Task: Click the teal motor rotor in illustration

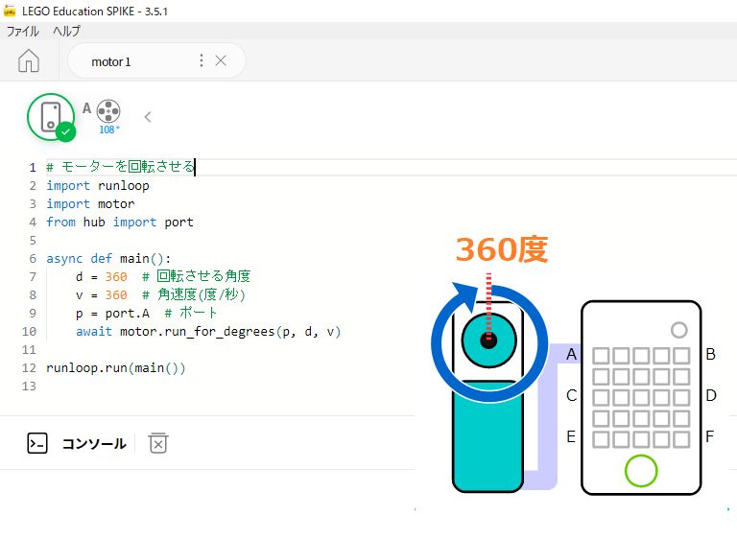Action: pos(488,340)
